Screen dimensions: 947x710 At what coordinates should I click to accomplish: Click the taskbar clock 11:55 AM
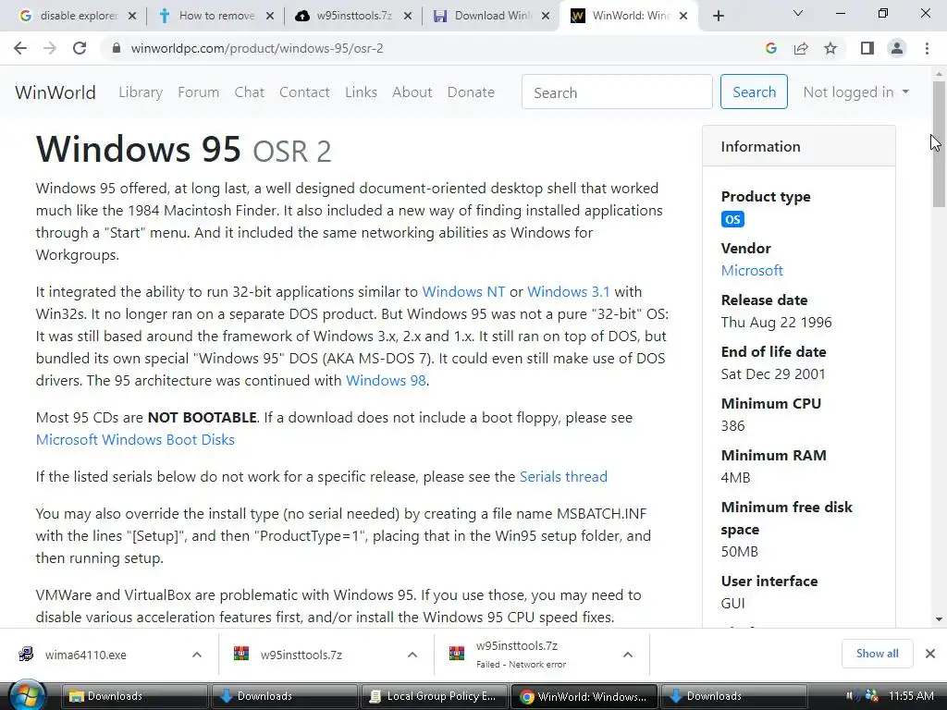click(911, 696)
